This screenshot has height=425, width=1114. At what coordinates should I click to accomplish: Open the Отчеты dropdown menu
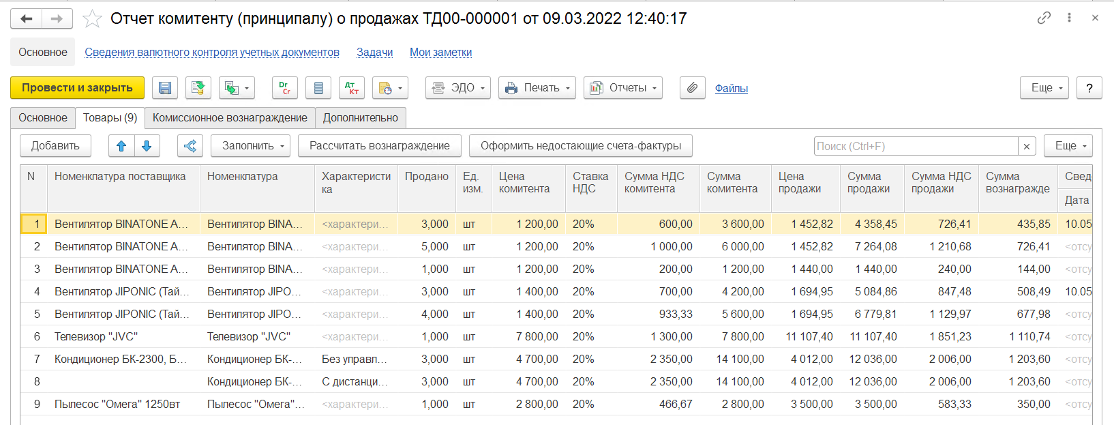coord(623,88)
